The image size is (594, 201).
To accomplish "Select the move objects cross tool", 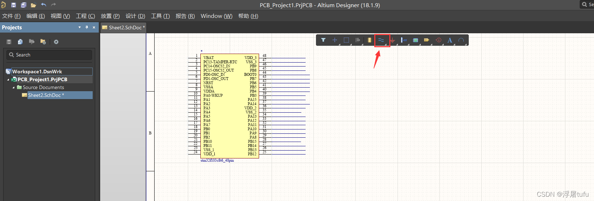I will pyautogui.click(x=335, y=40).
